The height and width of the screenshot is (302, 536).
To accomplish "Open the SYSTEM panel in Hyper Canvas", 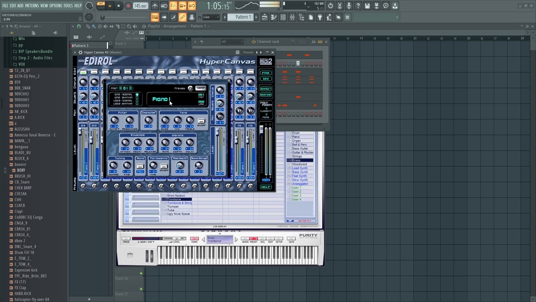I will tap(266, 95).
